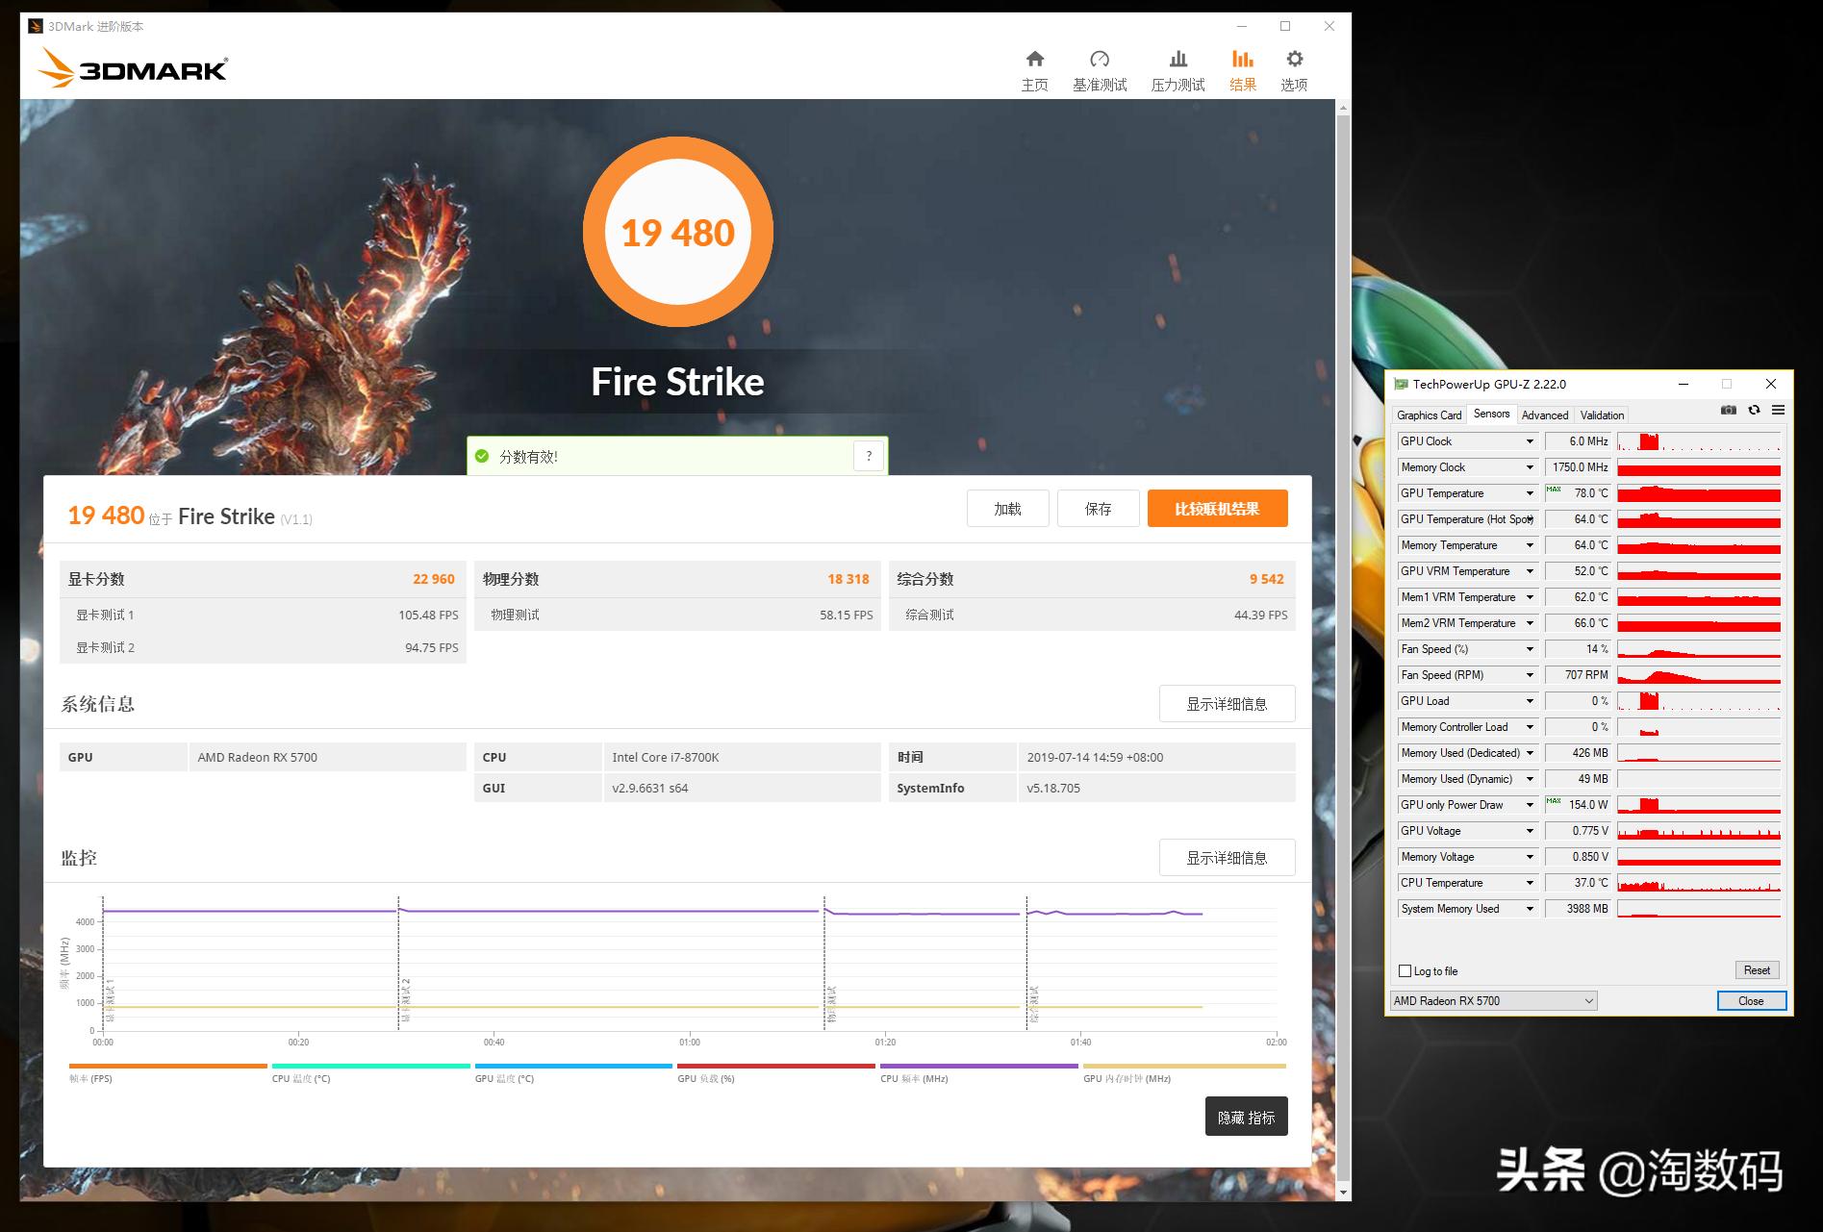Screen dimensions: 1823x1232
Task: Click the Memory Clock graph in GPU-Z
Action: [x=1699, y=467]
